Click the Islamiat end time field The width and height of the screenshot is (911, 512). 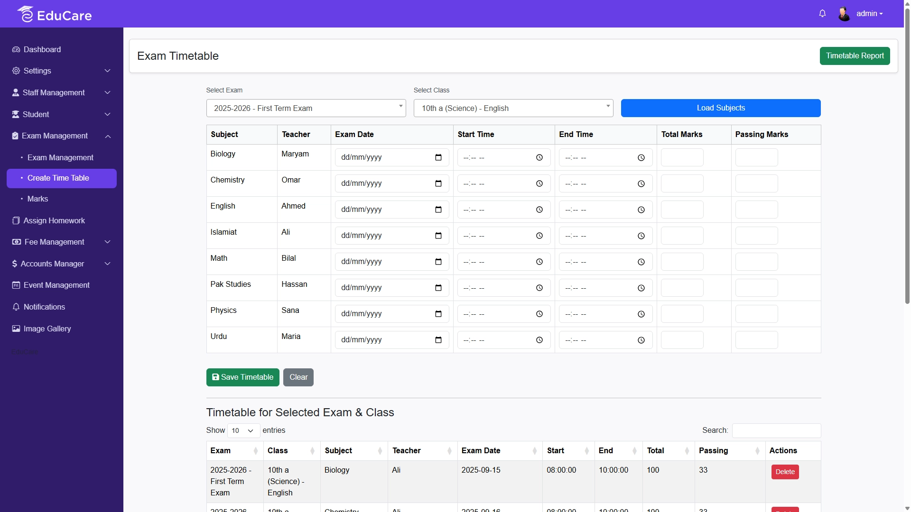click(605, 236)
